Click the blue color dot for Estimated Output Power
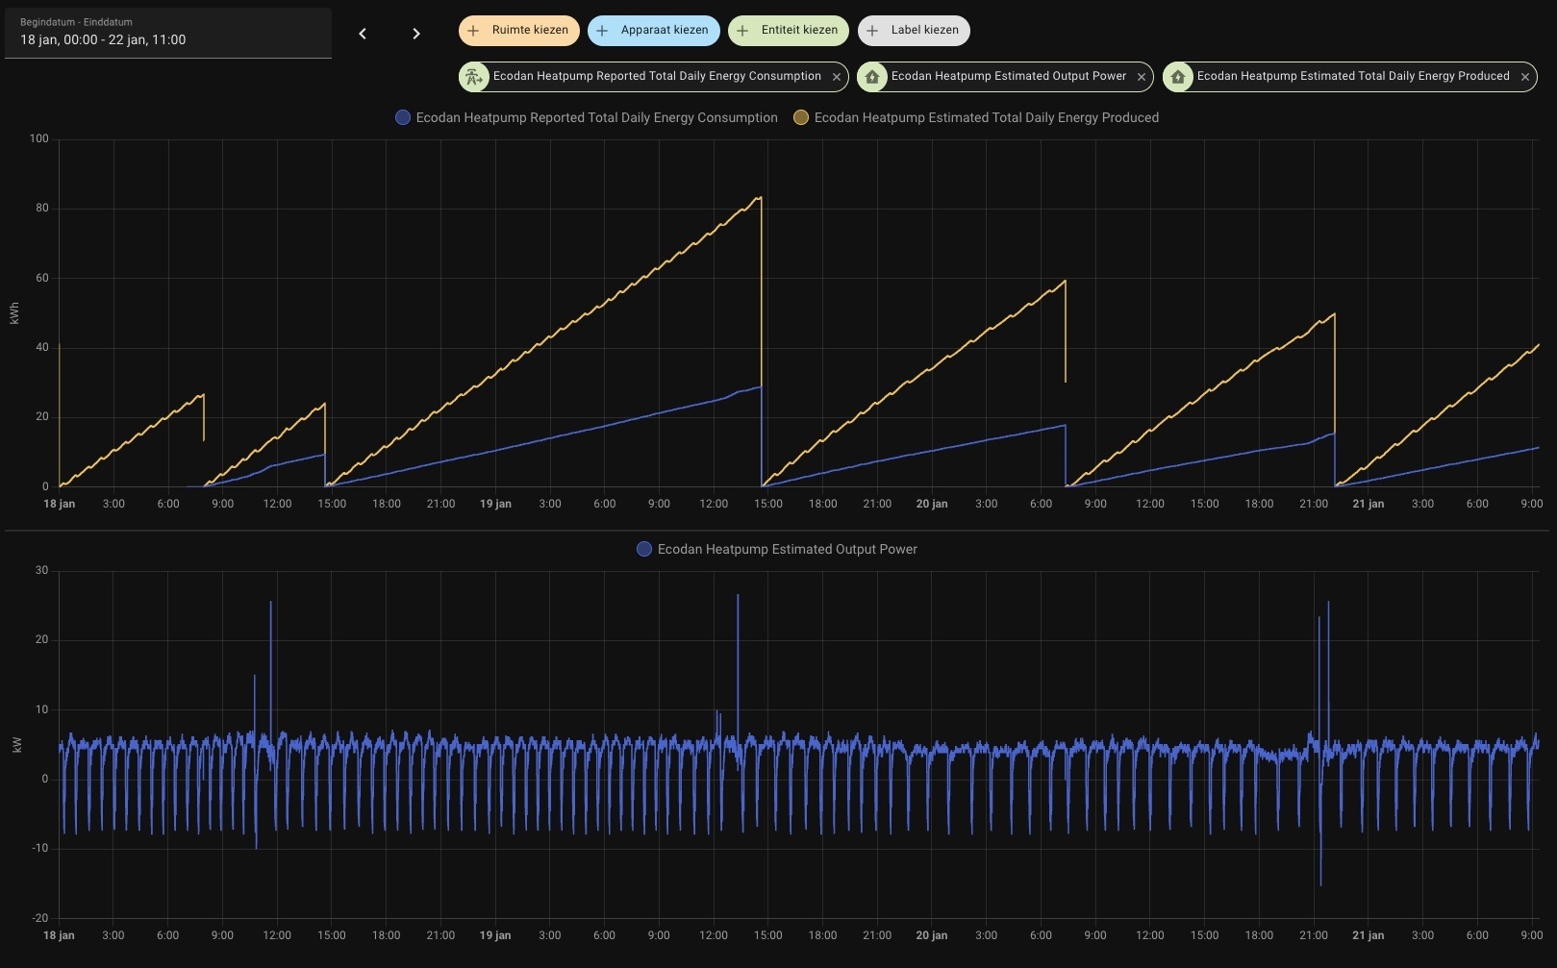1557x968 pixels. (x=644, y=549)
